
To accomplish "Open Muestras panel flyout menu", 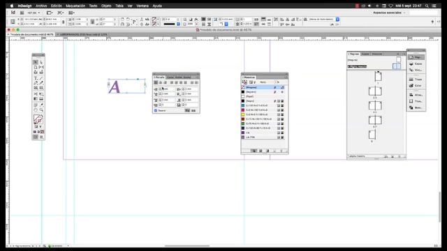I will coord(286,77).
